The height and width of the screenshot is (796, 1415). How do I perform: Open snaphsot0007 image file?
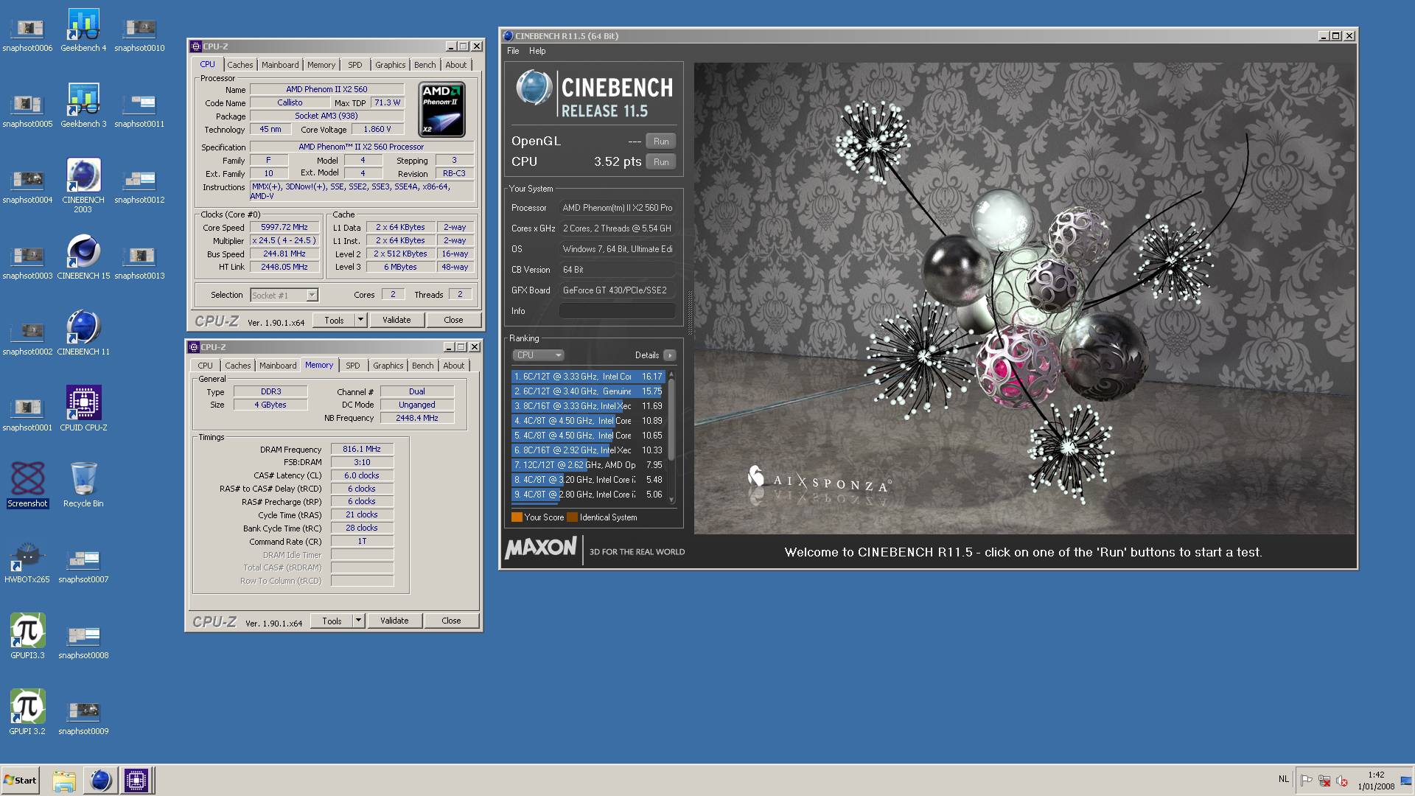tap(83, 566)
